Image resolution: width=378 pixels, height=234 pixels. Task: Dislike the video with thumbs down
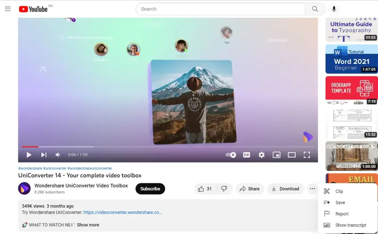click(225, 189)
